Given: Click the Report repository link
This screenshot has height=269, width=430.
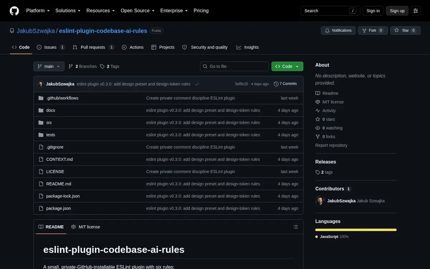Looking at the screenshot, I should click(331, 145).
